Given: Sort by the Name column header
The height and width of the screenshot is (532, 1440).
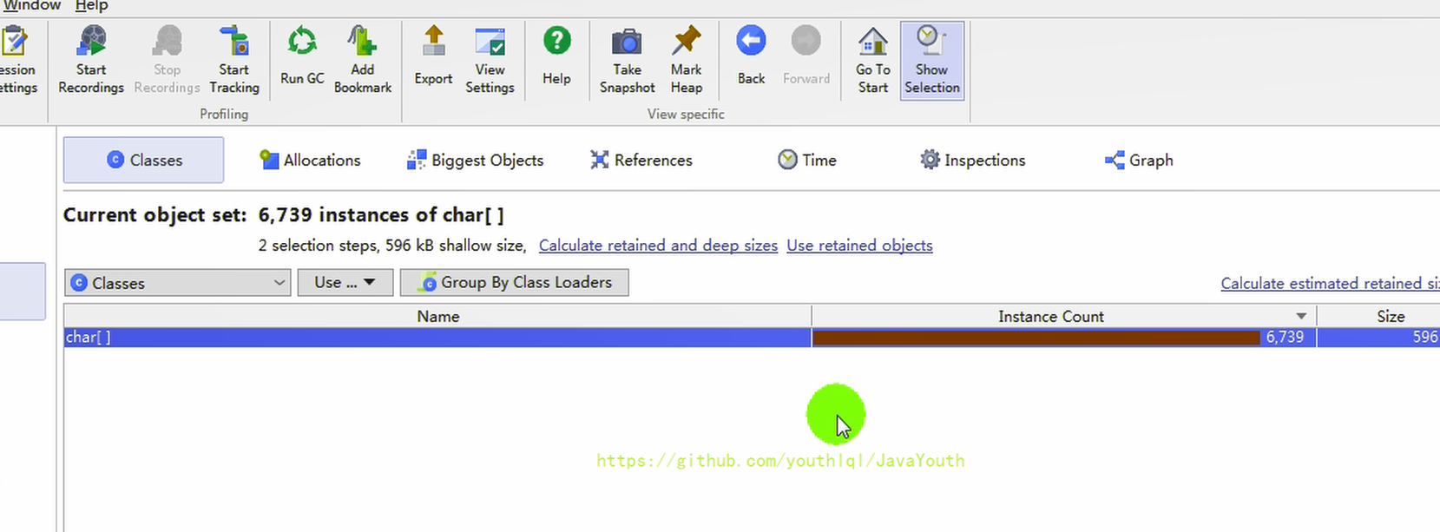Looking at the screenshot, I should 437,317.
